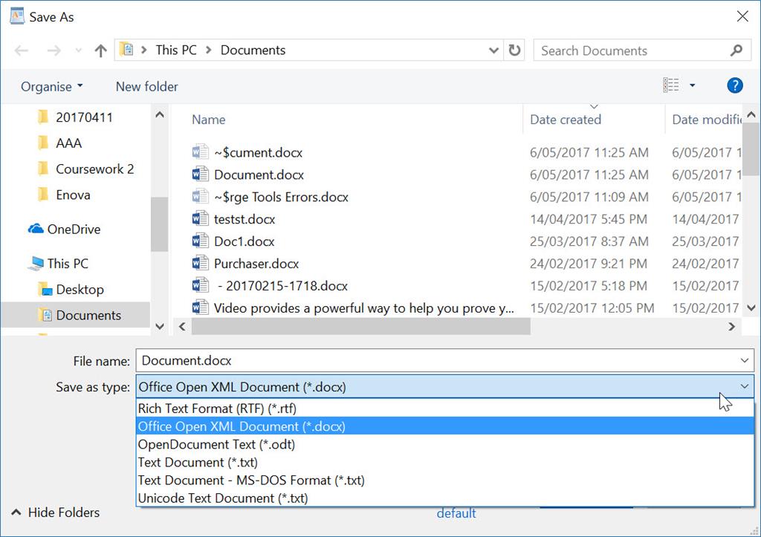Choose Office Open XML Document option in list

point(445,426)
